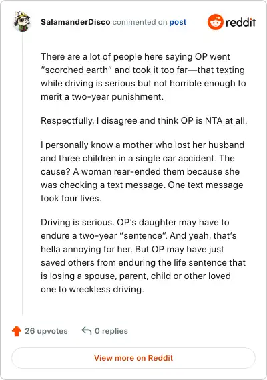This screenshot has width=267, height=380.
Task: Click the "View more on Reddit" button
Action: point(133,358)
